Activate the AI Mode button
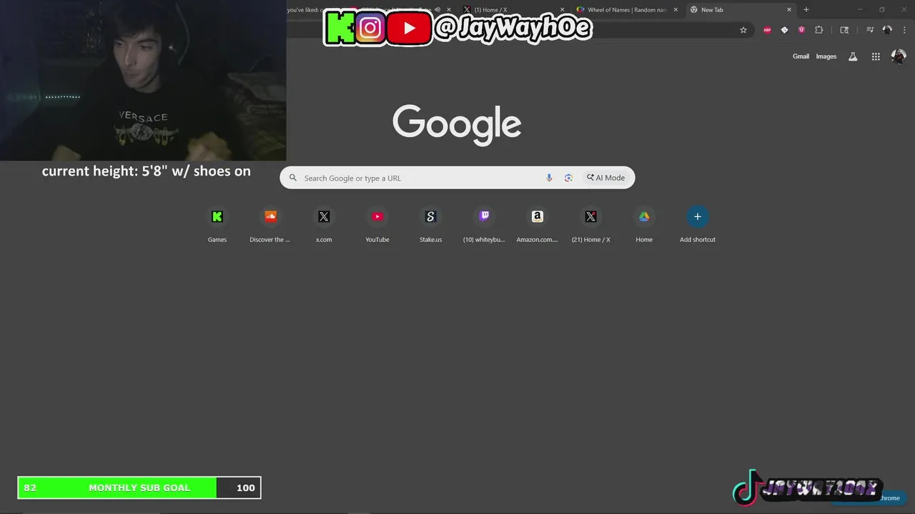The image size is (915, 514). pos(606,178)
